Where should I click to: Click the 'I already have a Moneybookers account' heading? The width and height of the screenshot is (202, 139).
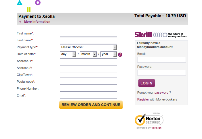155,45
